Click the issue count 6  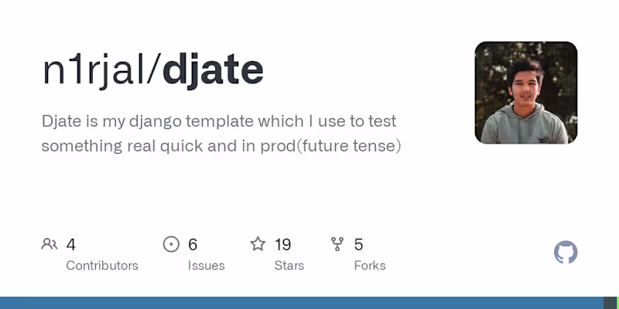(x=193, y=245)
